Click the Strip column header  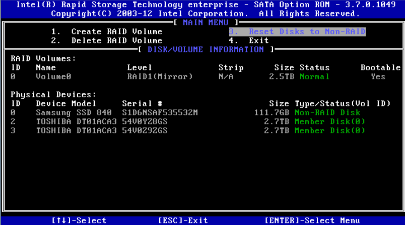pyautogui.click(x=231, y=67)
